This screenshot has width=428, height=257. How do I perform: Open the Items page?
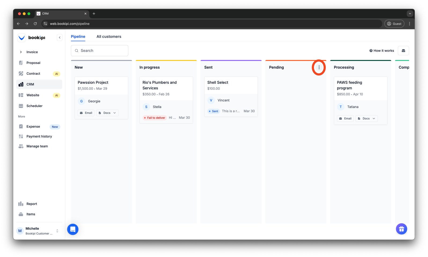(x=39, y=214)
